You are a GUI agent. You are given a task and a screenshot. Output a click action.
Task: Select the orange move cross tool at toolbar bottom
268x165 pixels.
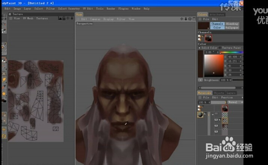4,130
